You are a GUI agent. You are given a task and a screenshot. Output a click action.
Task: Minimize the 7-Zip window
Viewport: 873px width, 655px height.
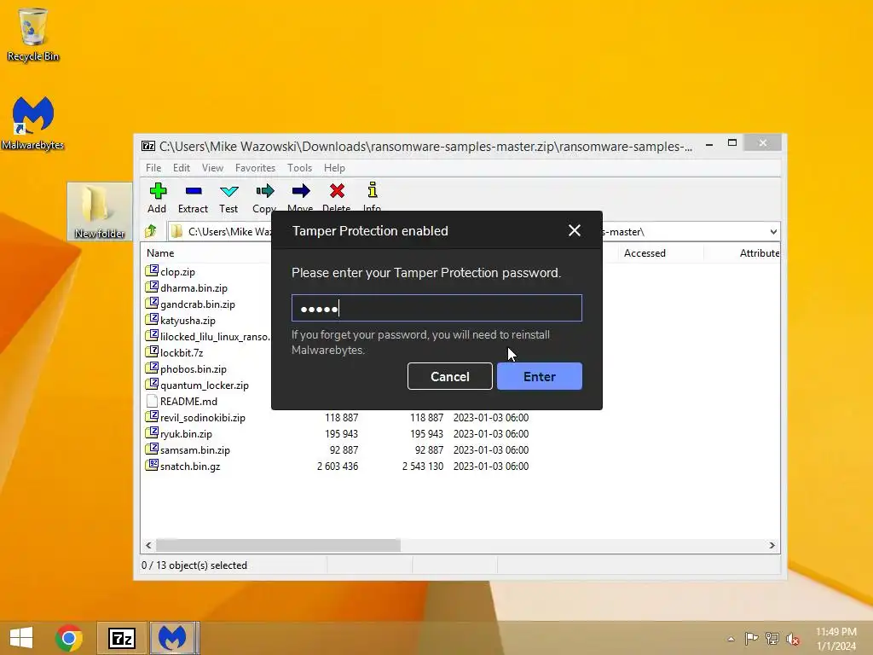(709, 143)
